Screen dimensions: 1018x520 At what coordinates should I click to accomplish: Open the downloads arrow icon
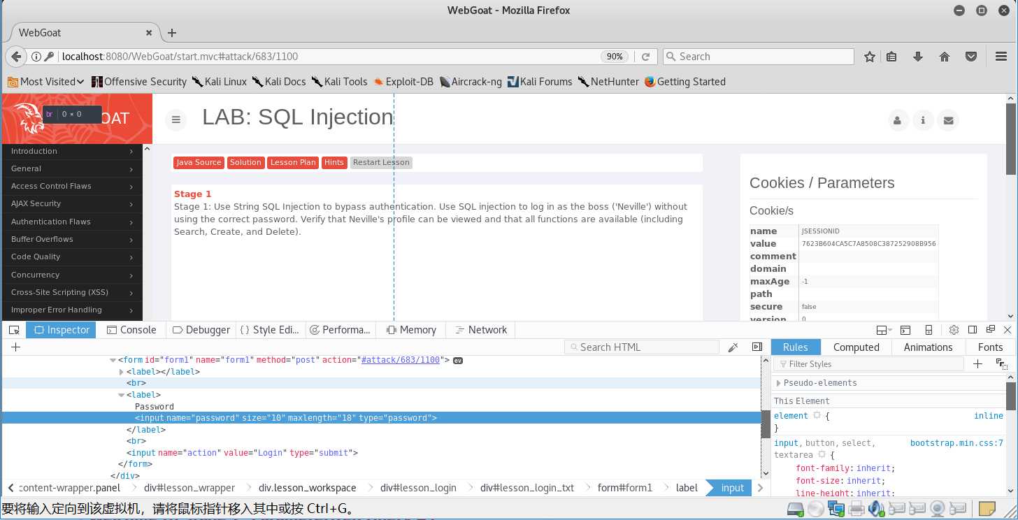coord(918,57)
